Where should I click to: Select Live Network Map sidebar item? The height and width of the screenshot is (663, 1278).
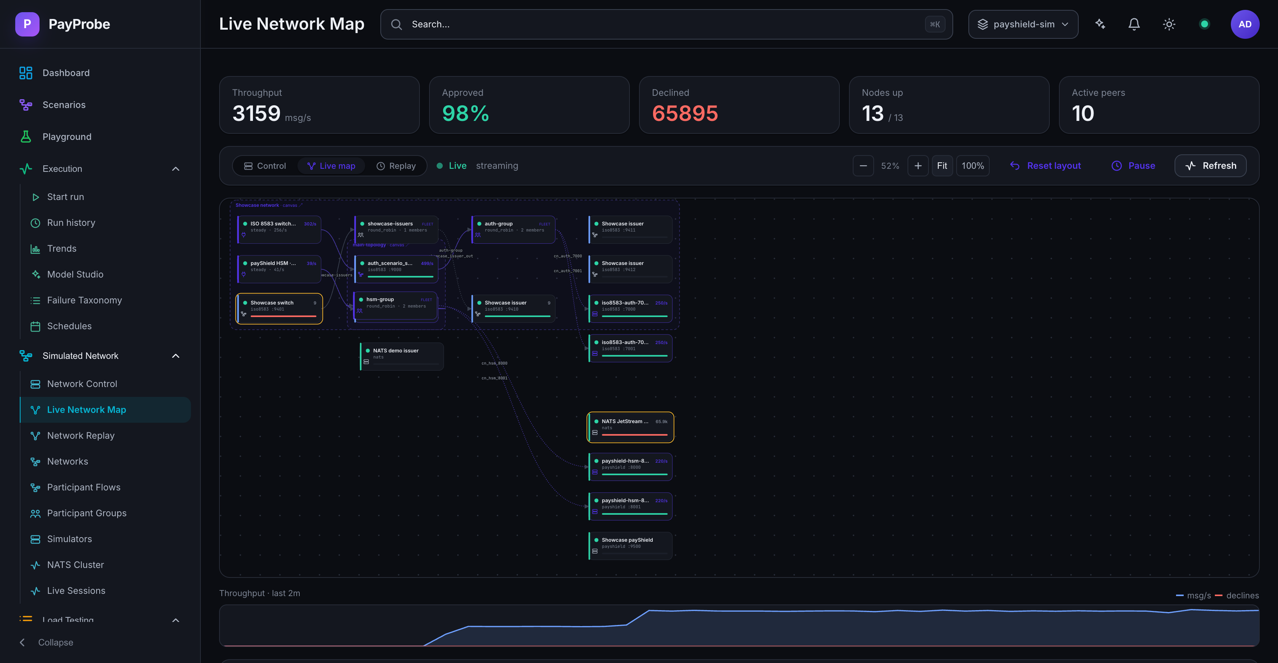(x=105, y=409)
